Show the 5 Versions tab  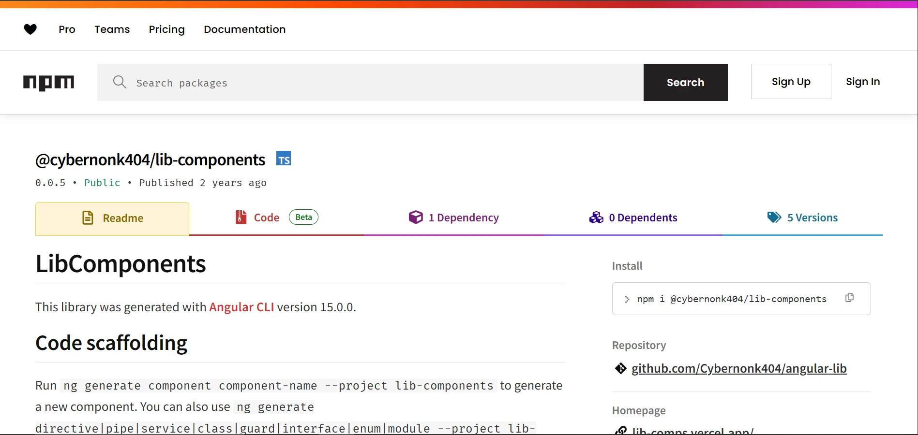[x=802, y=218]
